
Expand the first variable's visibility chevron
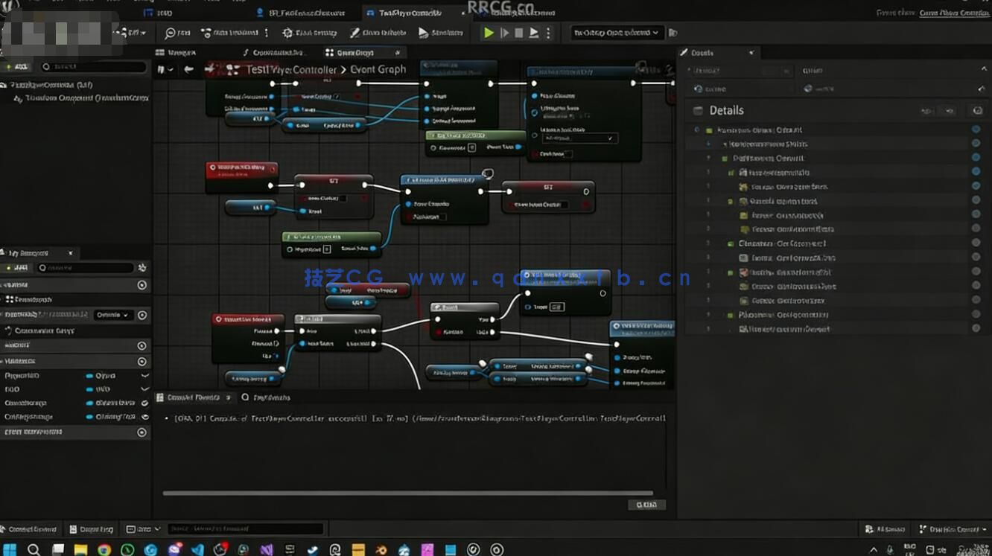coord(144,376)
